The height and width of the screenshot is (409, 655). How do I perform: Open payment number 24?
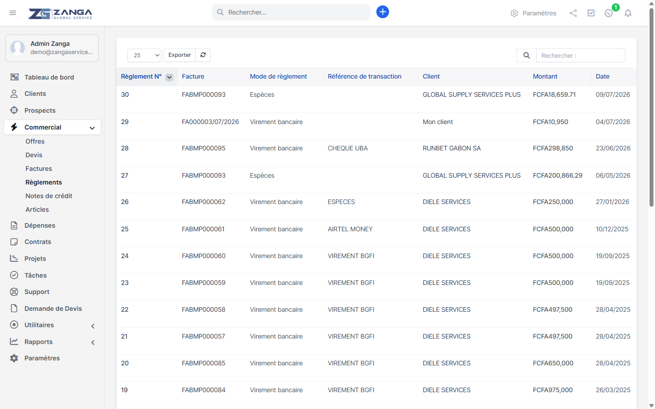coord(125,256)
